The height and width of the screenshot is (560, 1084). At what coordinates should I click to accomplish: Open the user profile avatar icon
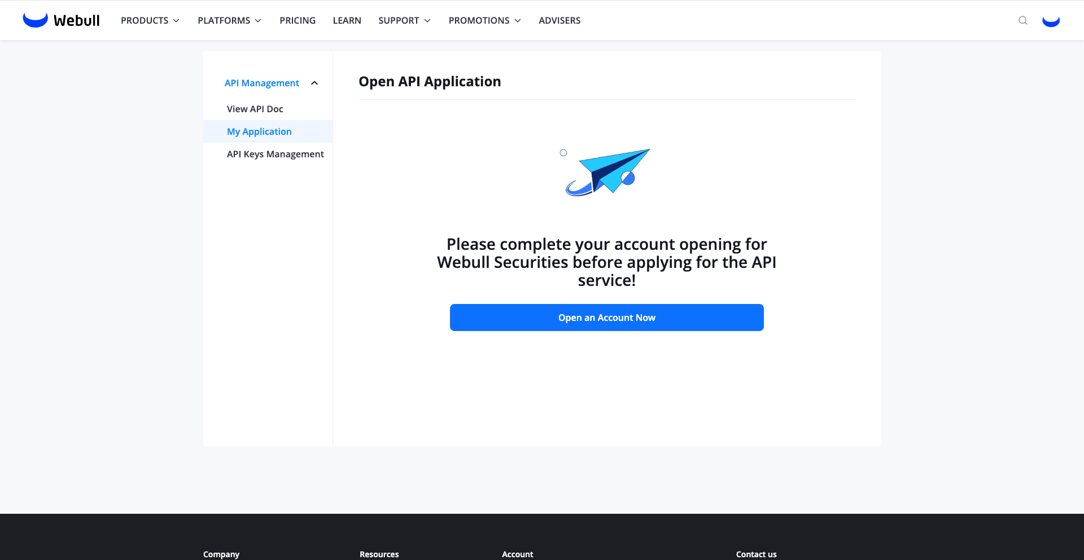(x=1051, y=20)
